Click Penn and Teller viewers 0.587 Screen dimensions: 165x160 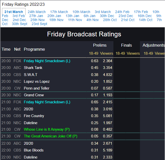pos(108,88)
